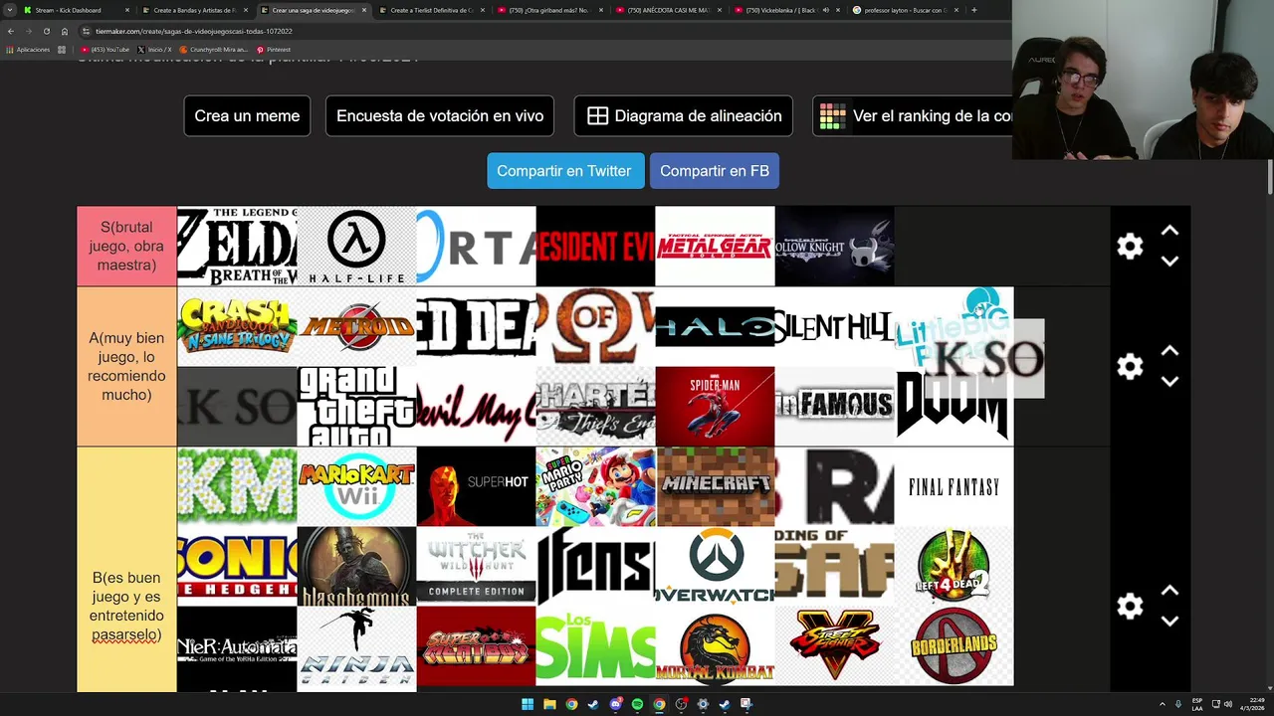Image resolution: width=1274 pixels, height=716 pixels.
Task: Open the Pinterest bookmark
Action: tap(274, 49)
